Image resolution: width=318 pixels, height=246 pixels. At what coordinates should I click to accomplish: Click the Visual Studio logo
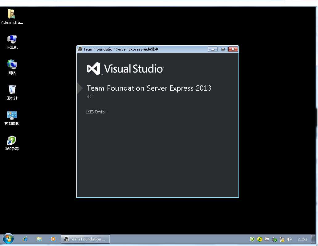tap(125, 69)
